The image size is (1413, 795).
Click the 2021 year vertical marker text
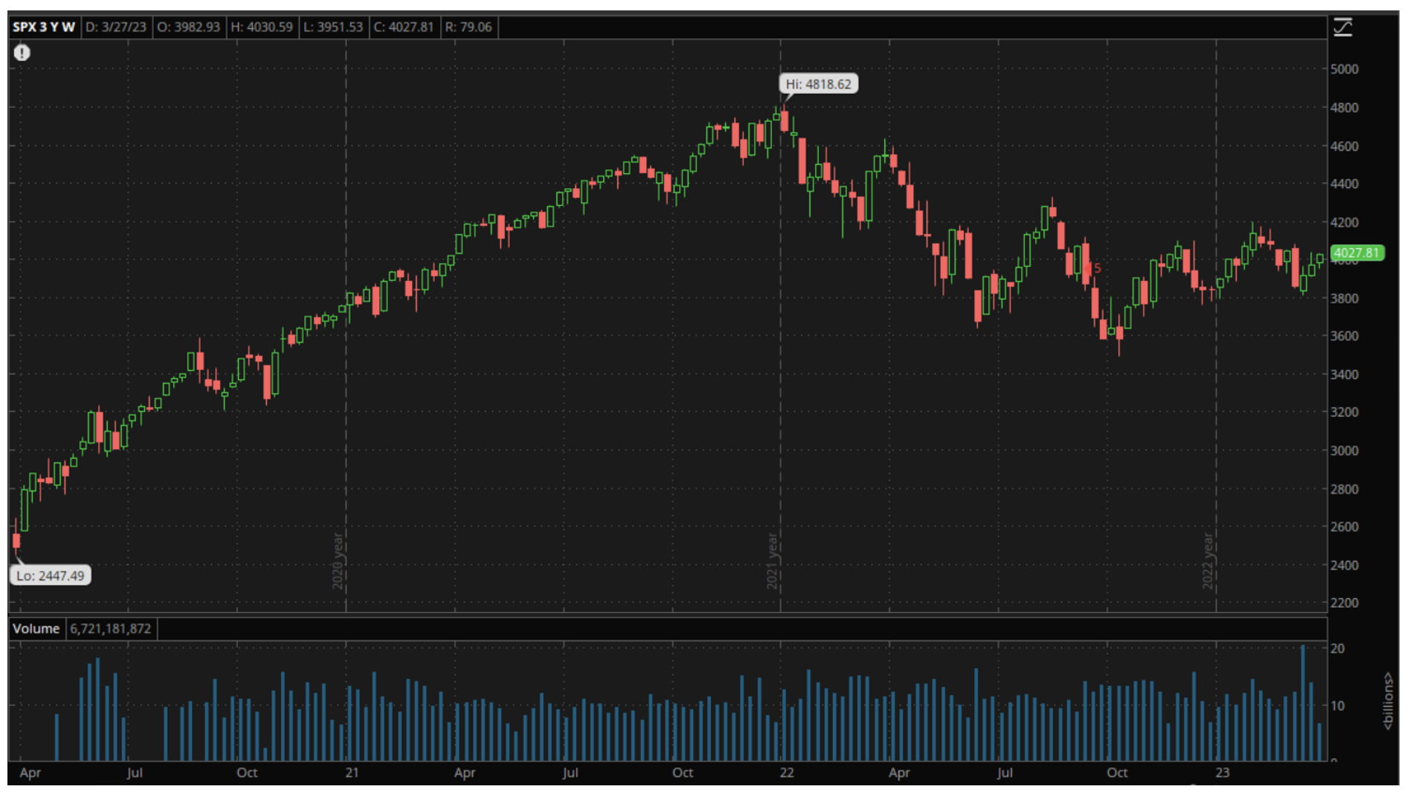coord(773,561)
